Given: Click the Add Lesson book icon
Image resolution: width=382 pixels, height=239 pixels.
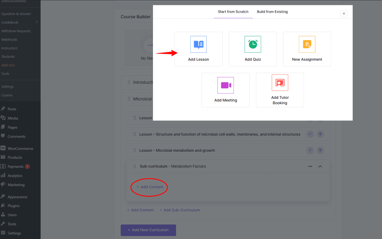Looking at the screenshot, I should [198, 44].
